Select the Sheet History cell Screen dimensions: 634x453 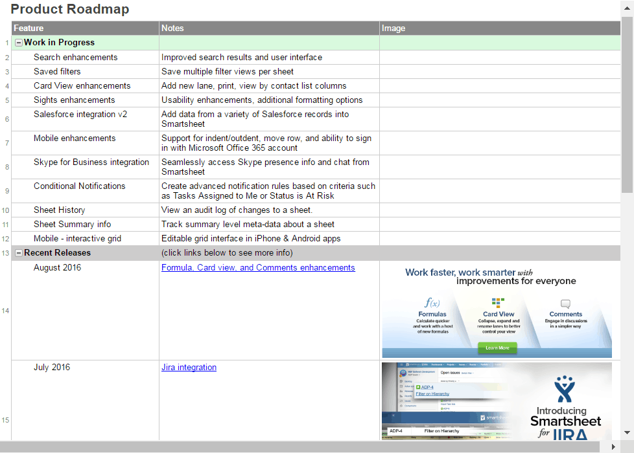86,210
